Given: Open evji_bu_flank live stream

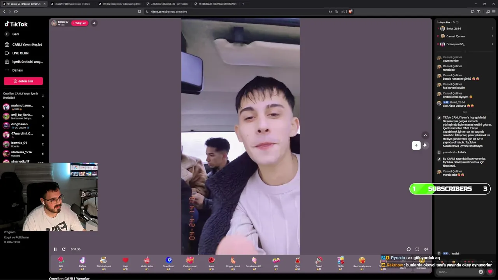Looking at the screenshot, I should pyautogui.click(x=23, y=116).
